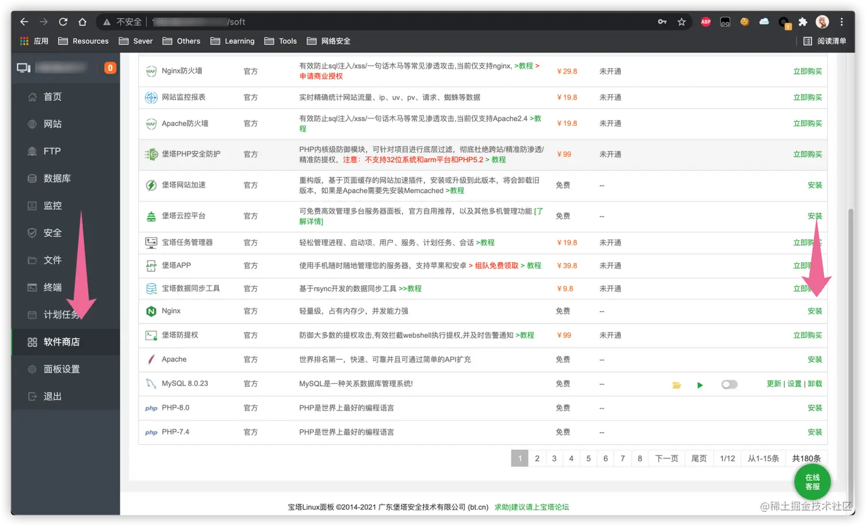Go back to the previous browser page
This screenshot has height=526, width=866.
[24, 22]
